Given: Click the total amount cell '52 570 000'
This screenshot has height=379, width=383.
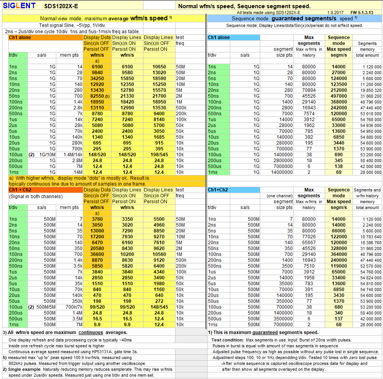Looking at the screenshot, I should point(370,266).
